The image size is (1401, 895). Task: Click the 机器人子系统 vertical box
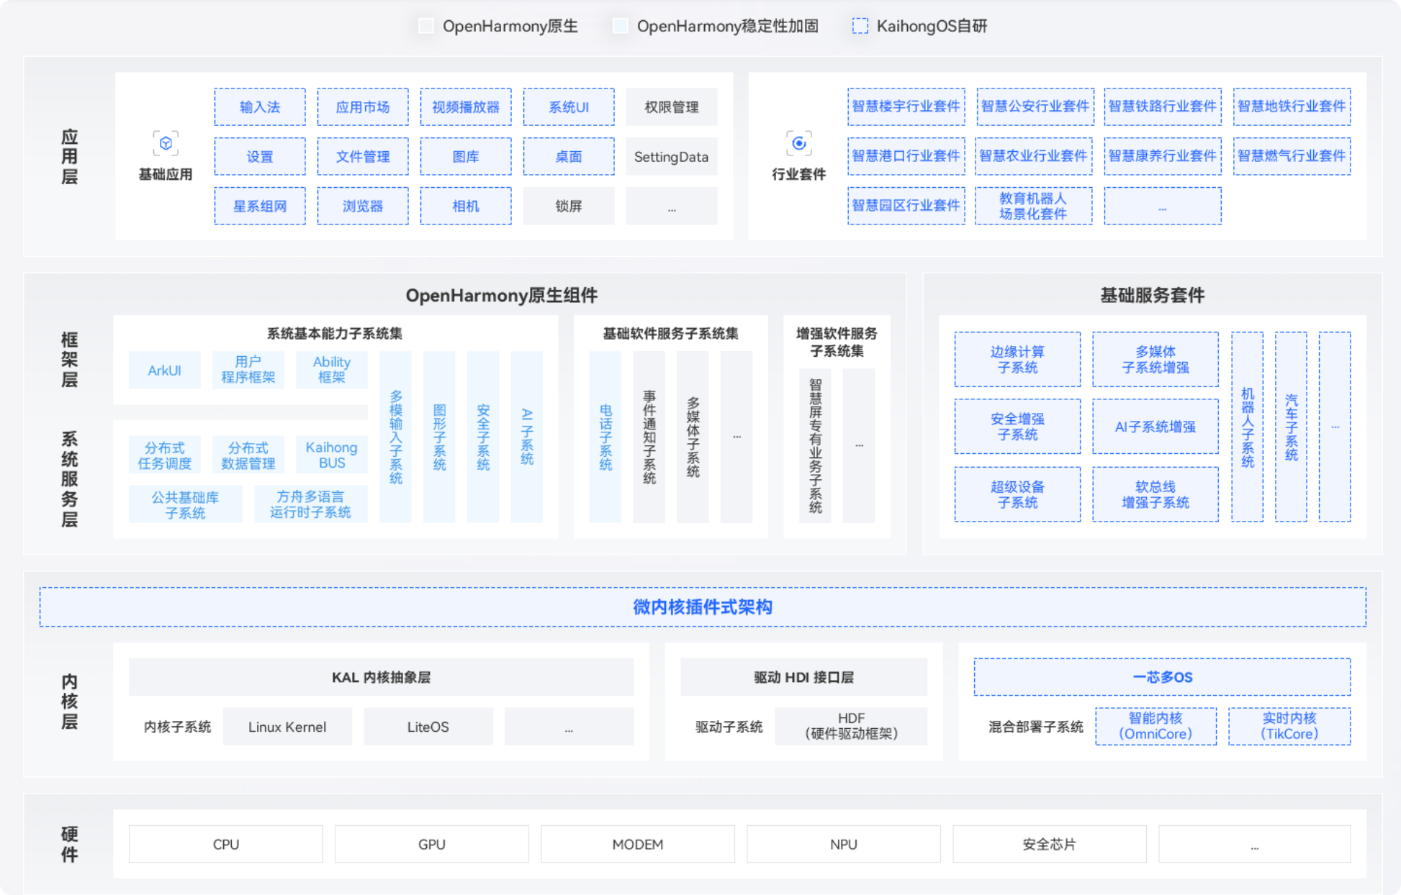point(1248,427)
